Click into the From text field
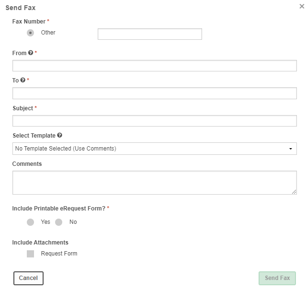The width and height of the screenshot is (306, 291). (155, 66)
